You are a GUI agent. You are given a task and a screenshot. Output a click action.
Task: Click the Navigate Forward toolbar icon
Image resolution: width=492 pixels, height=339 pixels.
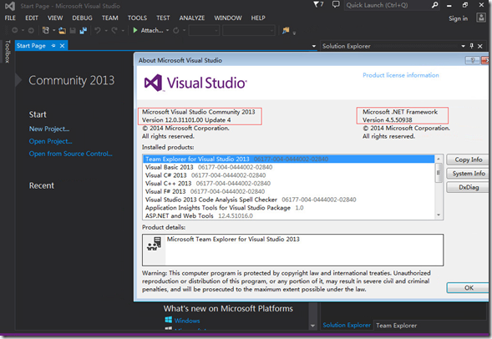[31, 30]
